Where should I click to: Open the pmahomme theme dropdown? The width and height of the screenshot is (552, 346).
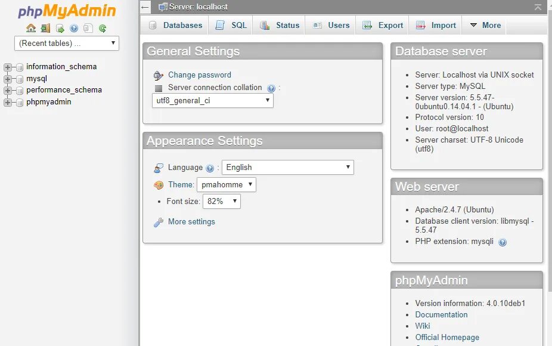(227, 184)
